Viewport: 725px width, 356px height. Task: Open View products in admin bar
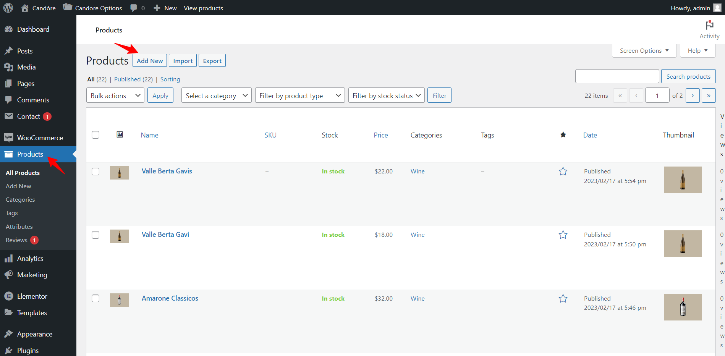click(x=203, y=8)
